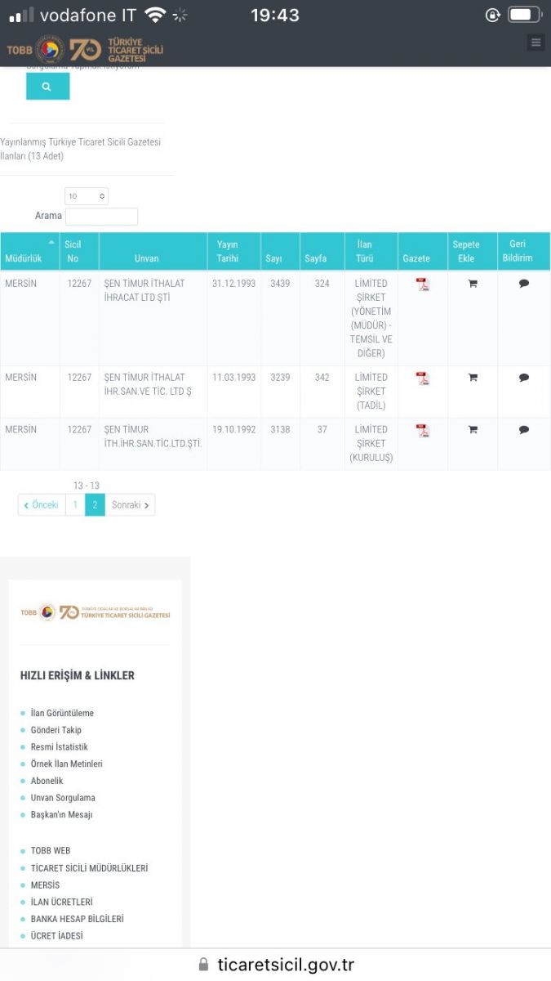Go to page 1 of results
The image size is (551, 981).
75,505
